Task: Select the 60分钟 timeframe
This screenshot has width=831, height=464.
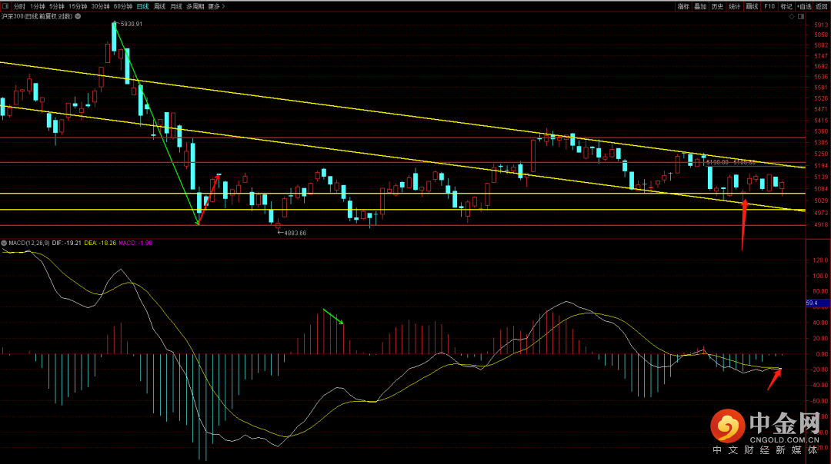Action: pos(122,6)
